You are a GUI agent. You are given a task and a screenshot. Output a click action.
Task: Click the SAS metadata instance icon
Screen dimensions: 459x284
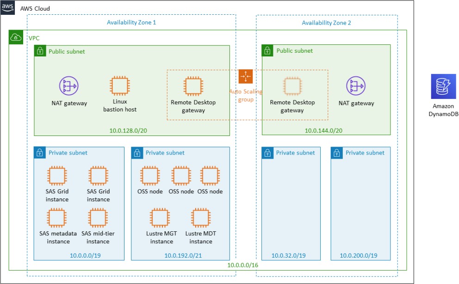[x=57, y=218]
